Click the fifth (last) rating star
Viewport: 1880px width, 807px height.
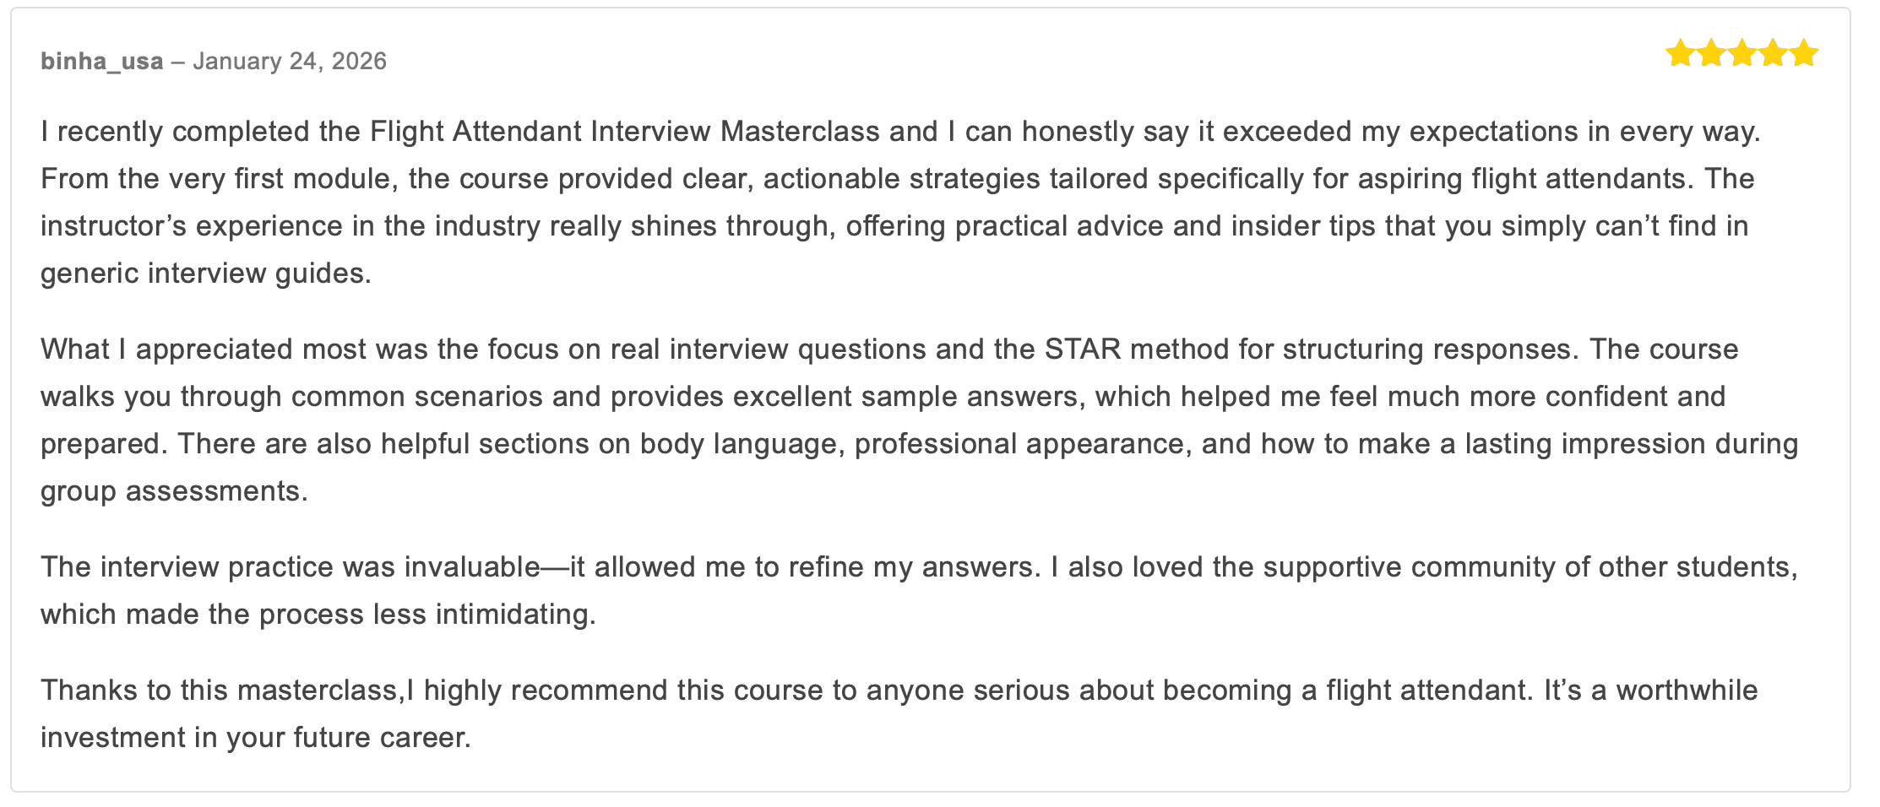[x=1804, y=54]
